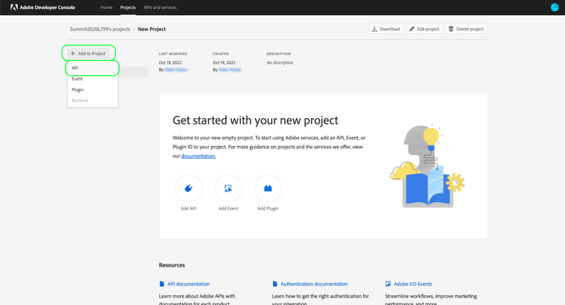Open the user profile avatar

tap(554, 8)
